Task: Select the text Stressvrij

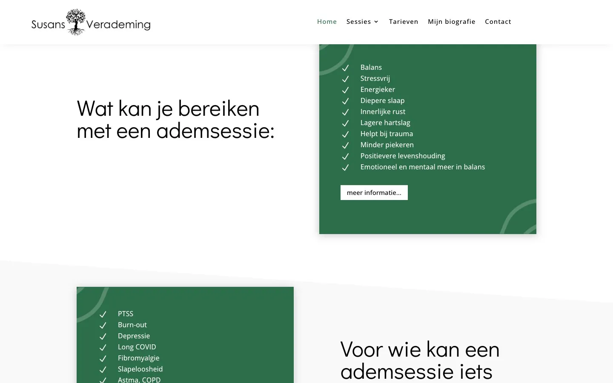Action: [375, 78]
